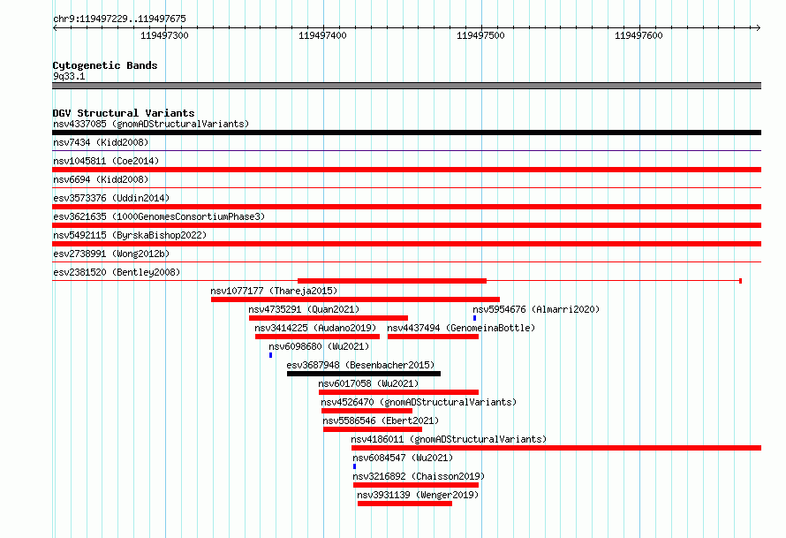Click the red esv3573376 variant bar
This screenshot has width=786, height=538.
[x=406, y=207]
